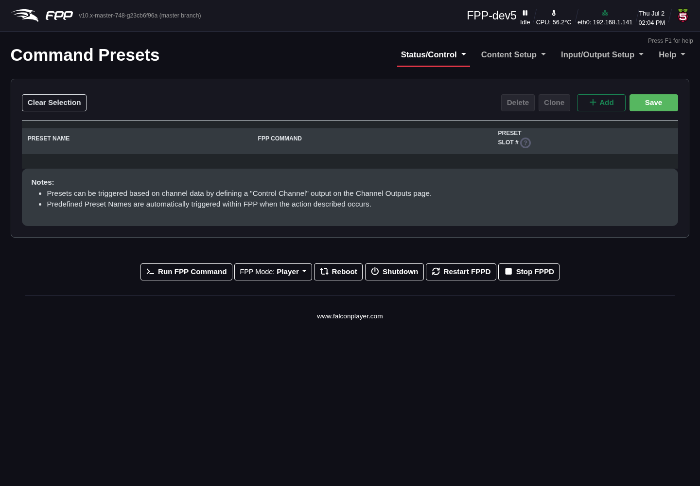Click the Stop FPPD button

click(x=529, y=272)
